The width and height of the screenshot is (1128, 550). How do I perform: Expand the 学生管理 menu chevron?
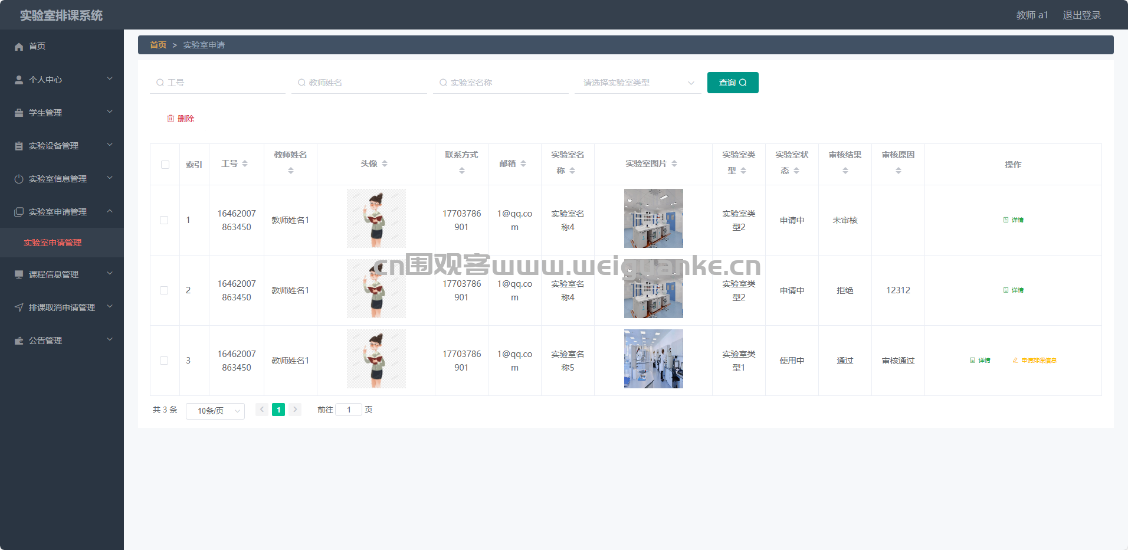pyautogui.click(x=110, y=112)
